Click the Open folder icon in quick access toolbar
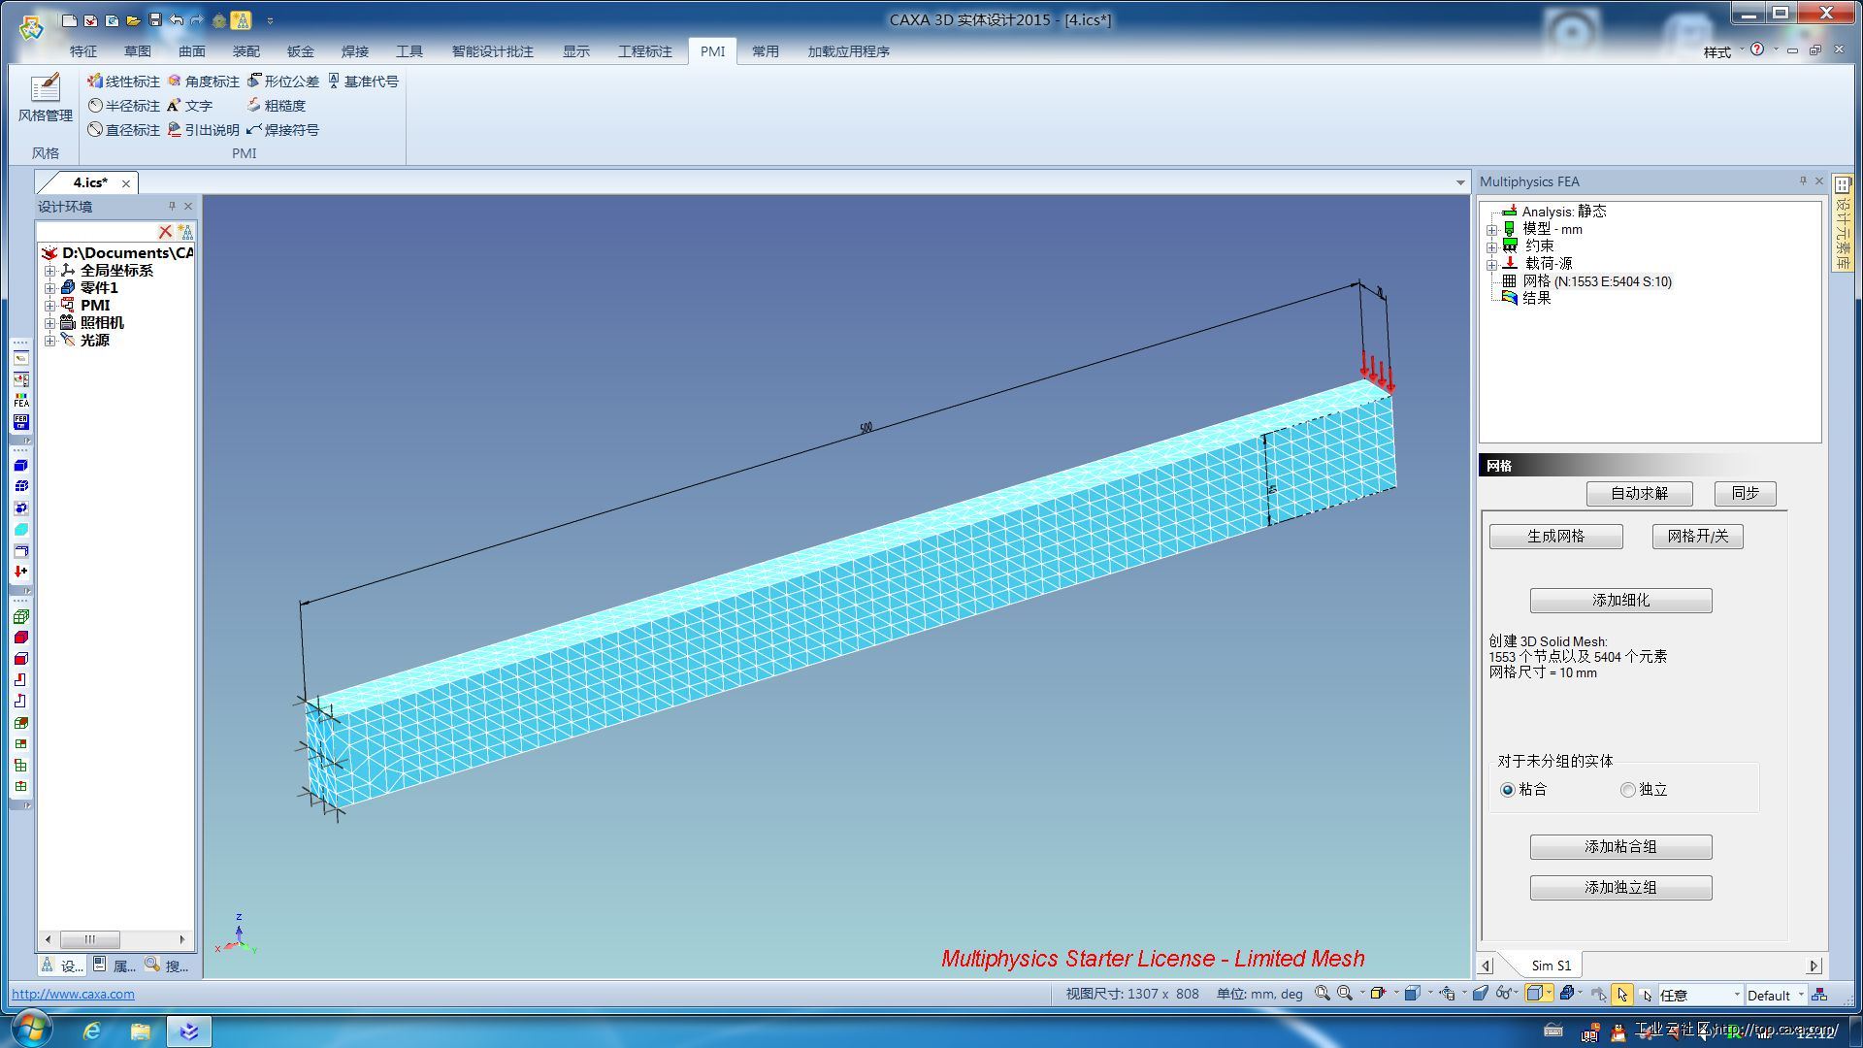 tap(133, 19)
